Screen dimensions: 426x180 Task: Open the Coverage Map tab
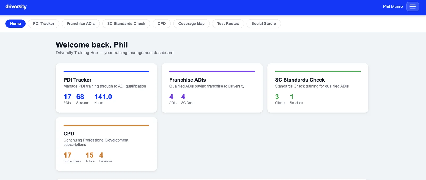191,24
